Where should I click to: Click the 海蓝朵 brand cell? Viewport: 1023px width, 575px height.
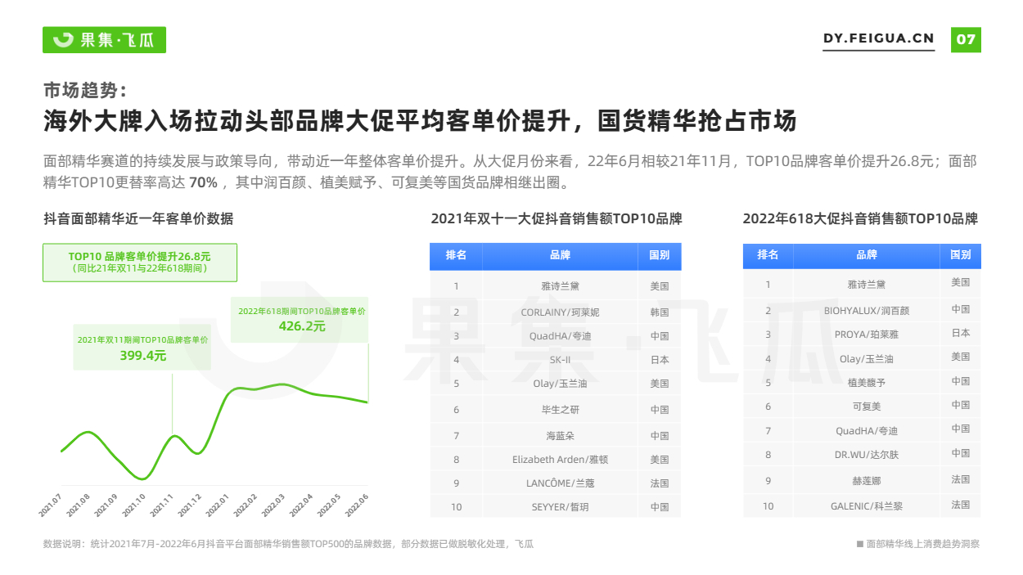[560, 436]
